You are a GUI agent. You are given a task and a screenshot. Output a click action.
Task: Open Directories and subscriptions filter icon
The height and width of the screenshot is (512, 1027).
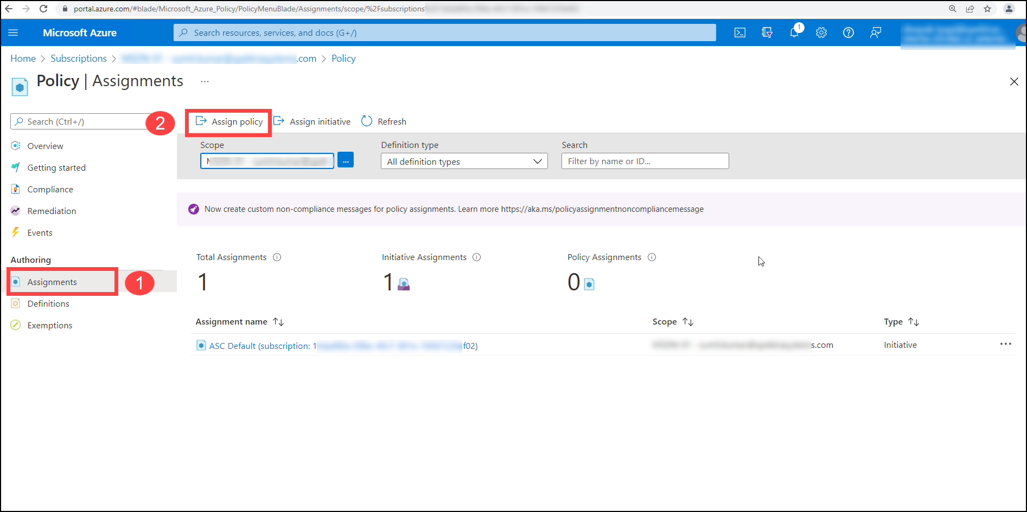tap(767, 33)
